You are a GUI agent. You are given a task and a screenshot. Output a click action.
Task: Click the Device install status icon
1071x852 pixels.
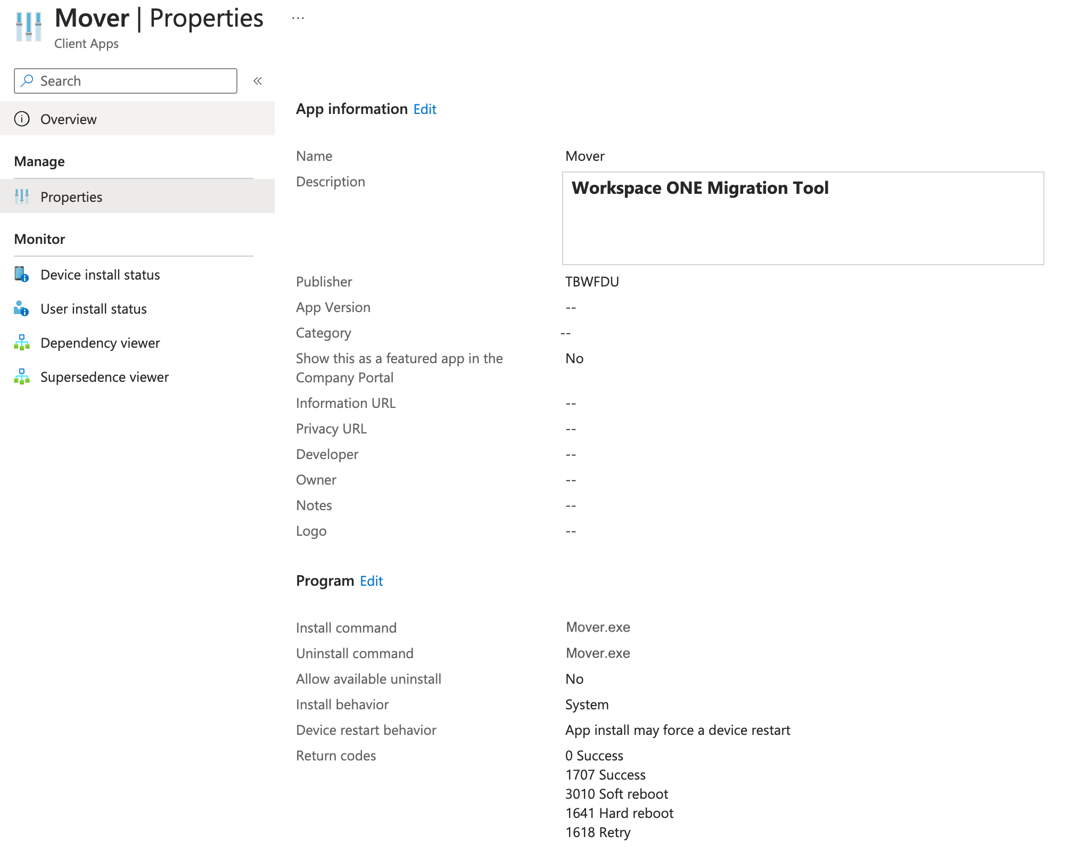point(22,274)
